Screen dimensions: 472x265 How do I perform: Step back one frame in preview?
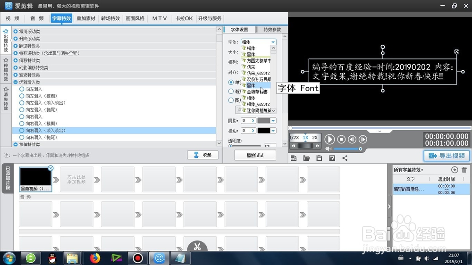(x=352, y=139)
